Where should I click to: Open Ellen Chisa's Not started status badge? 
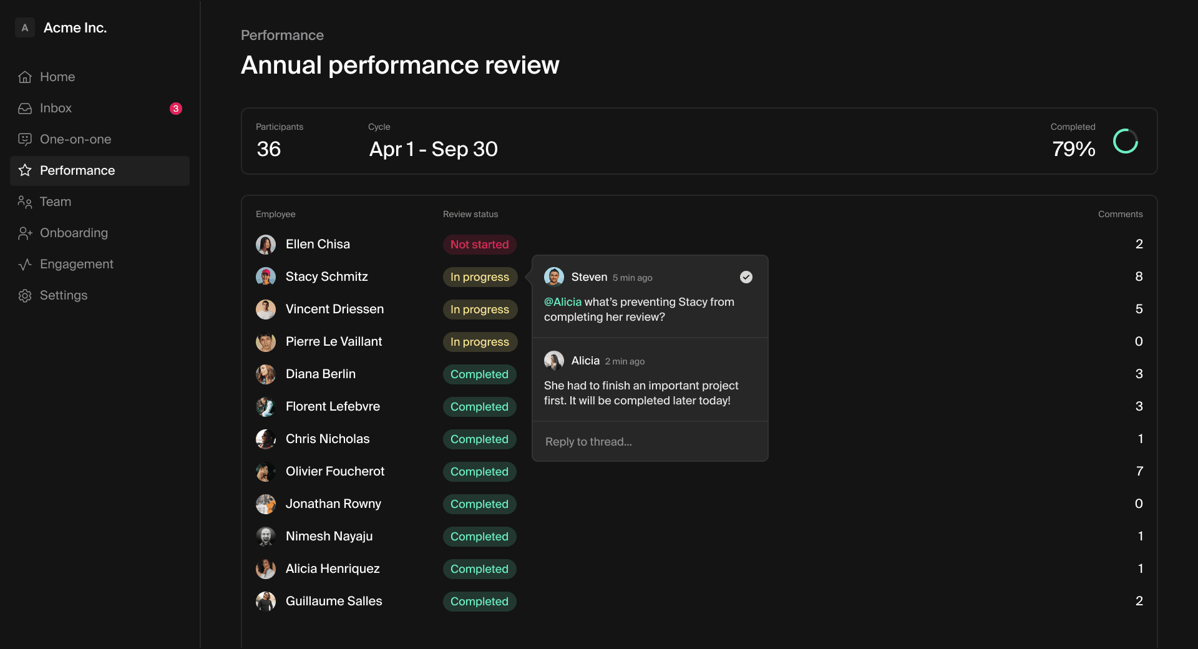tap(479, 244)
